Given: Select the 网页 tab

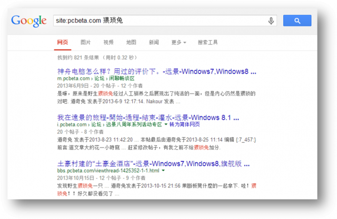Looking at the screenshot, I should (x=63, y=43).
